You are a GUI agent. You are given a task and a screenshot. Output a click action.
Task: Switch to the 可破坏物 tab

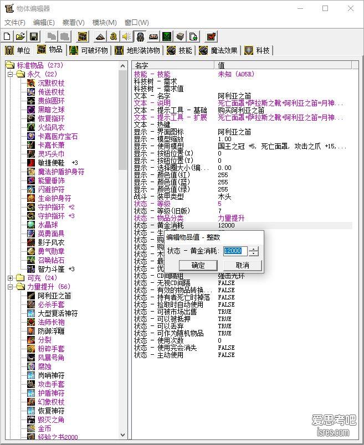click(x=89, y=50)
